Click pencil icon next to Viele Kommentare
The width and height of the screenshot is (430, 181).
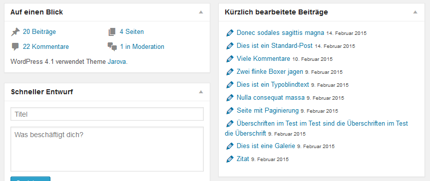[x=230, y=59]
